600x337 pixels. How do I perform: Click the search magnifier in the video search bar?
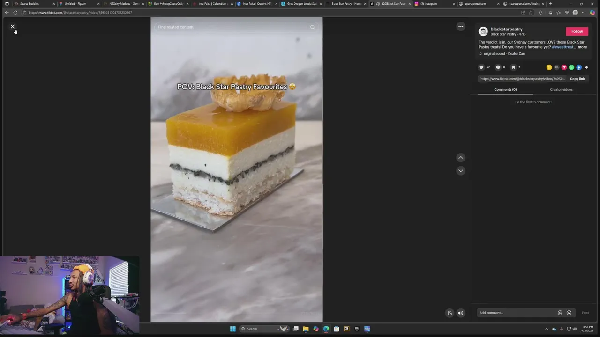(x=313, y=27)
